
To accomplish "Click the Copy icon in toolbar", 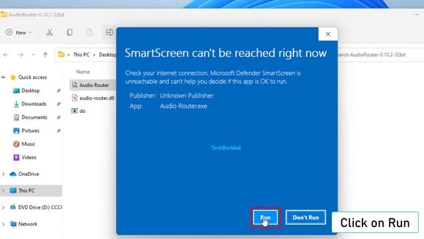I will tap(70, 33).
